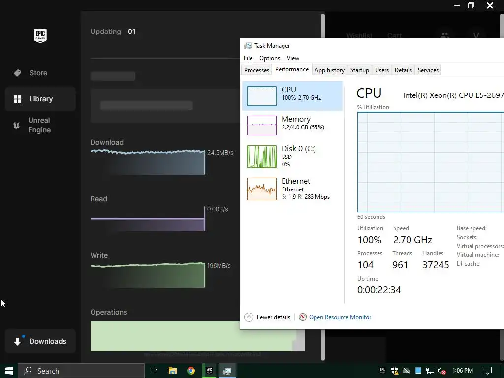
Task: Click the Epic Games logo in launcher sidebar
Action: [x=40, y=35]
